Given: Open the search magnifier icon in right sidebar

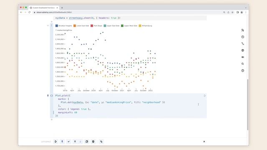Looking at the screenshot, I should click(x=243, y=64).
